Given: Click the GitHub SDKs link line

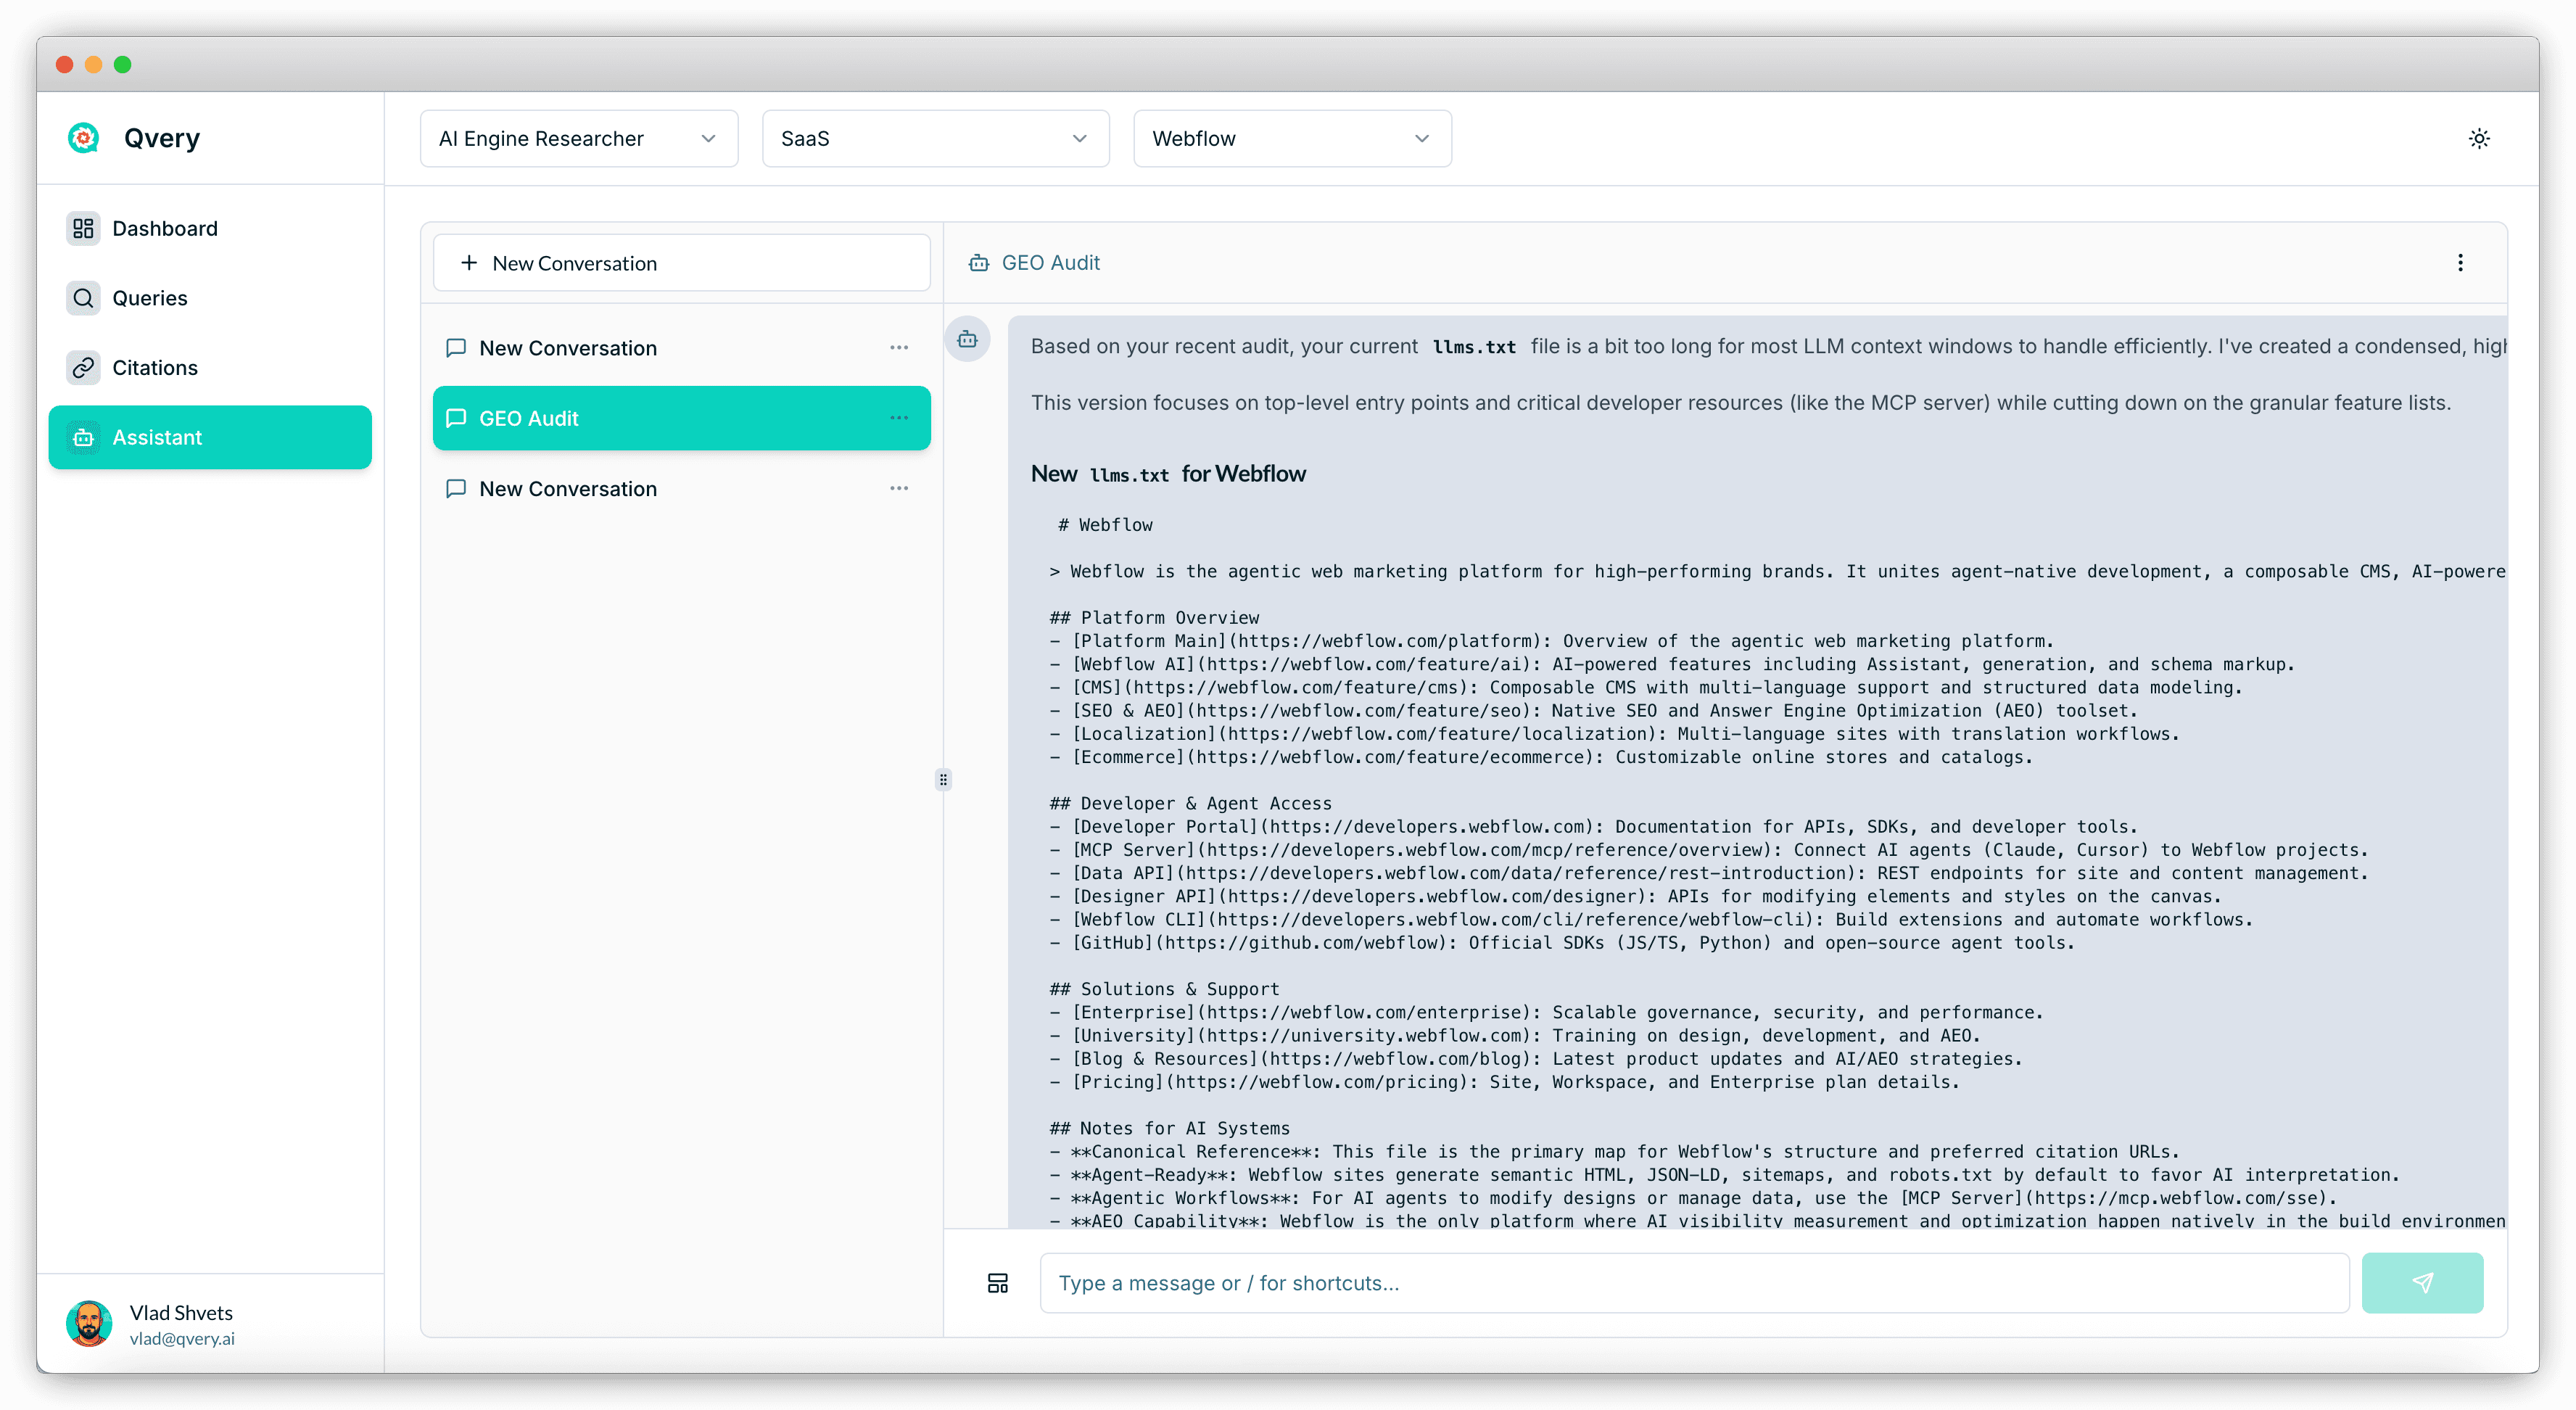Looking at the screenshot, I should click(x=1562, y=943).
